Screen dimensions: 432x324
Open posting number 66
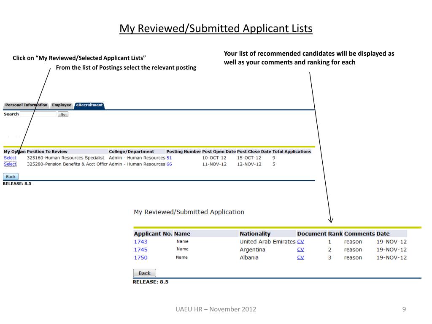pos(169,164)
